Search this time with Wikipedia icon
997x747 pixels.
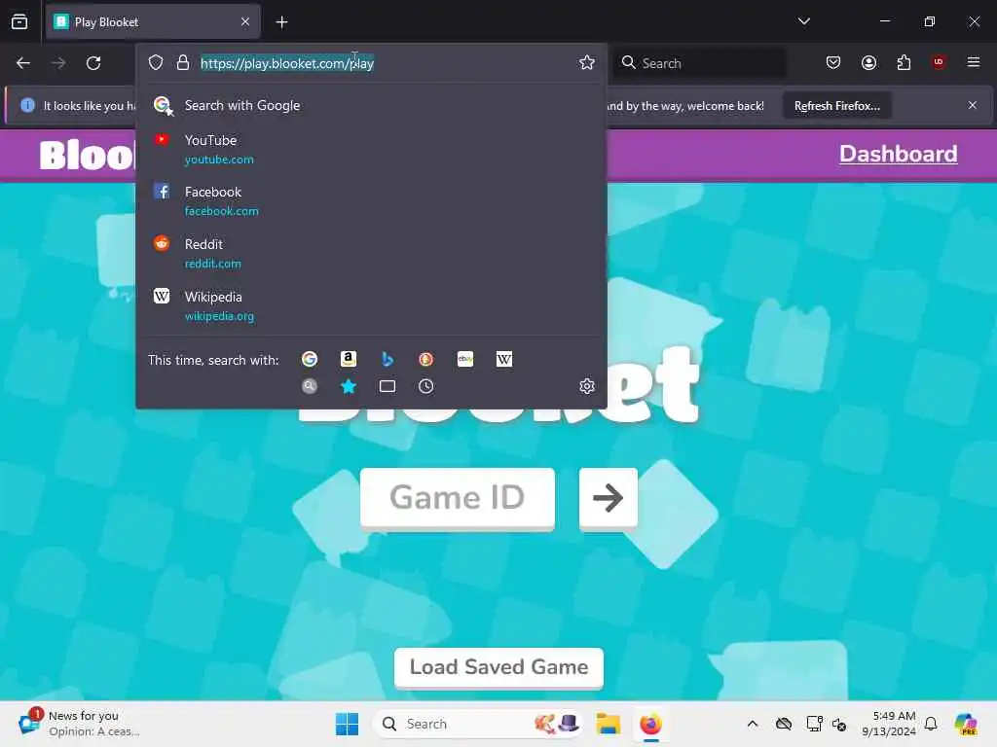504,360
